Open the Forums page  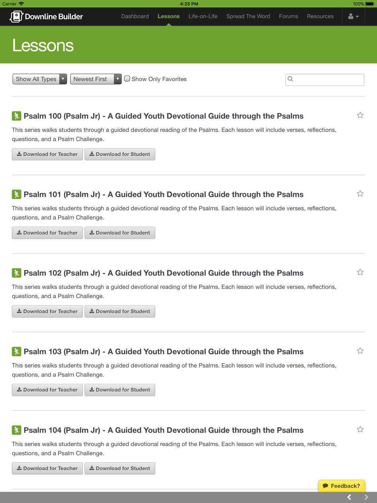coord(288,17)
